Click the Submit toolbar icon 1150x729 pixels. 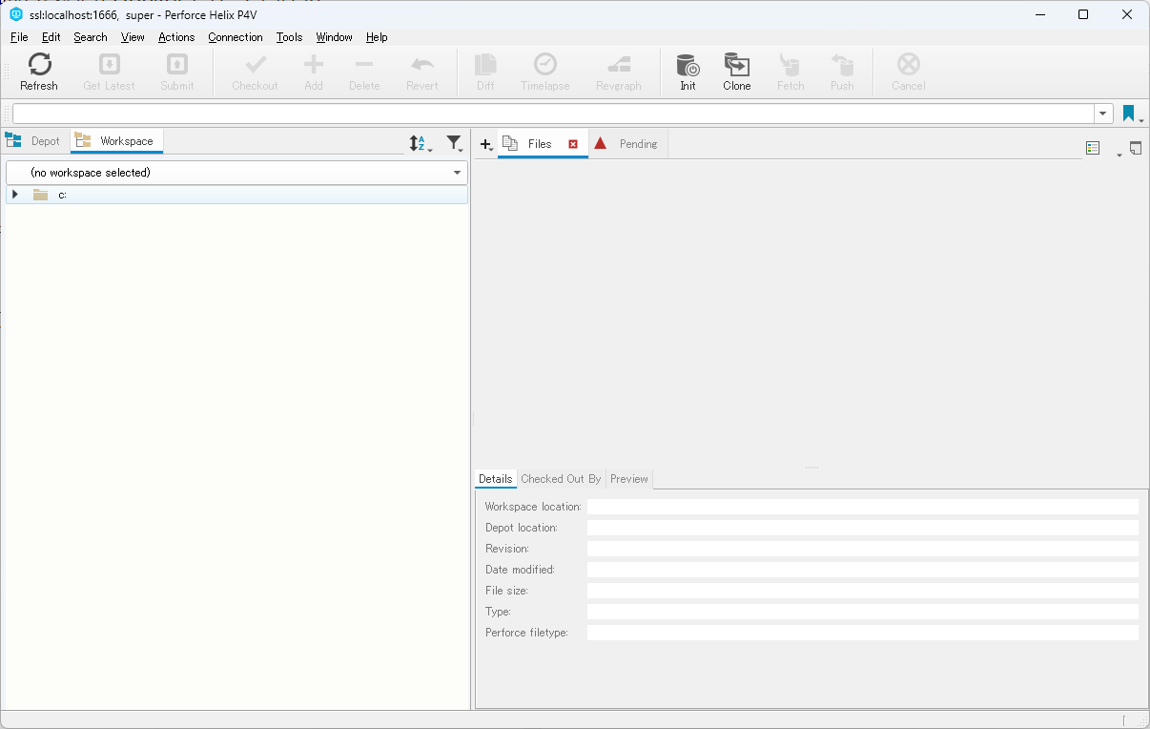click(x=177, y=64)
